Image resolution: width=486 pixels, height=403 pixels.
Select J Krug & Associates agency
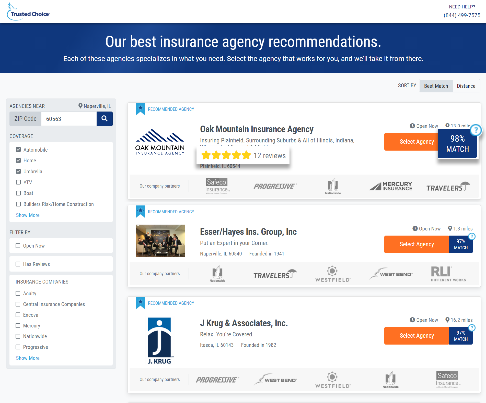click(x=417, y=336)
